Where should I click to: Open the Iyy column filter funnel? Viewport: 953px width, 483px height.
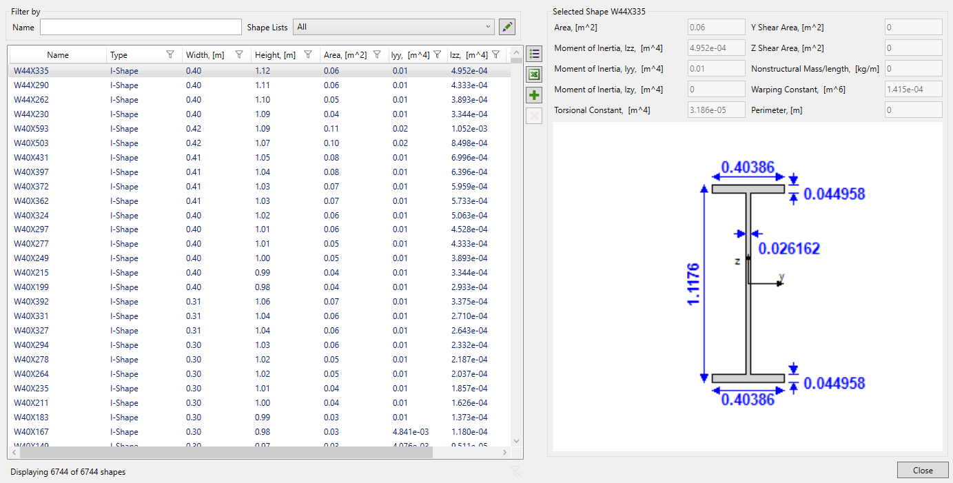click(436, 54)
